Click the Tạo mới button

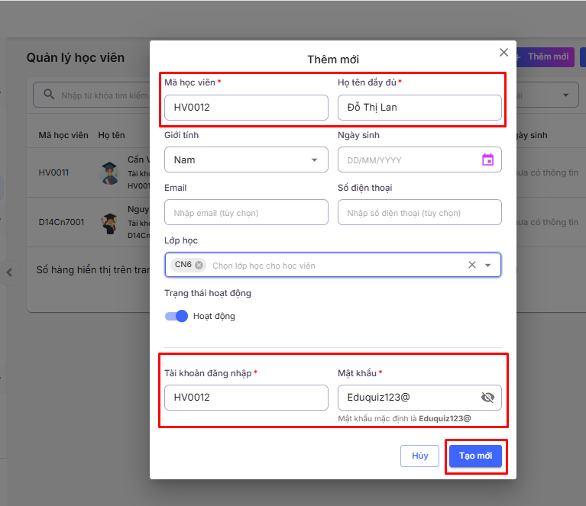tap(475, 456)
